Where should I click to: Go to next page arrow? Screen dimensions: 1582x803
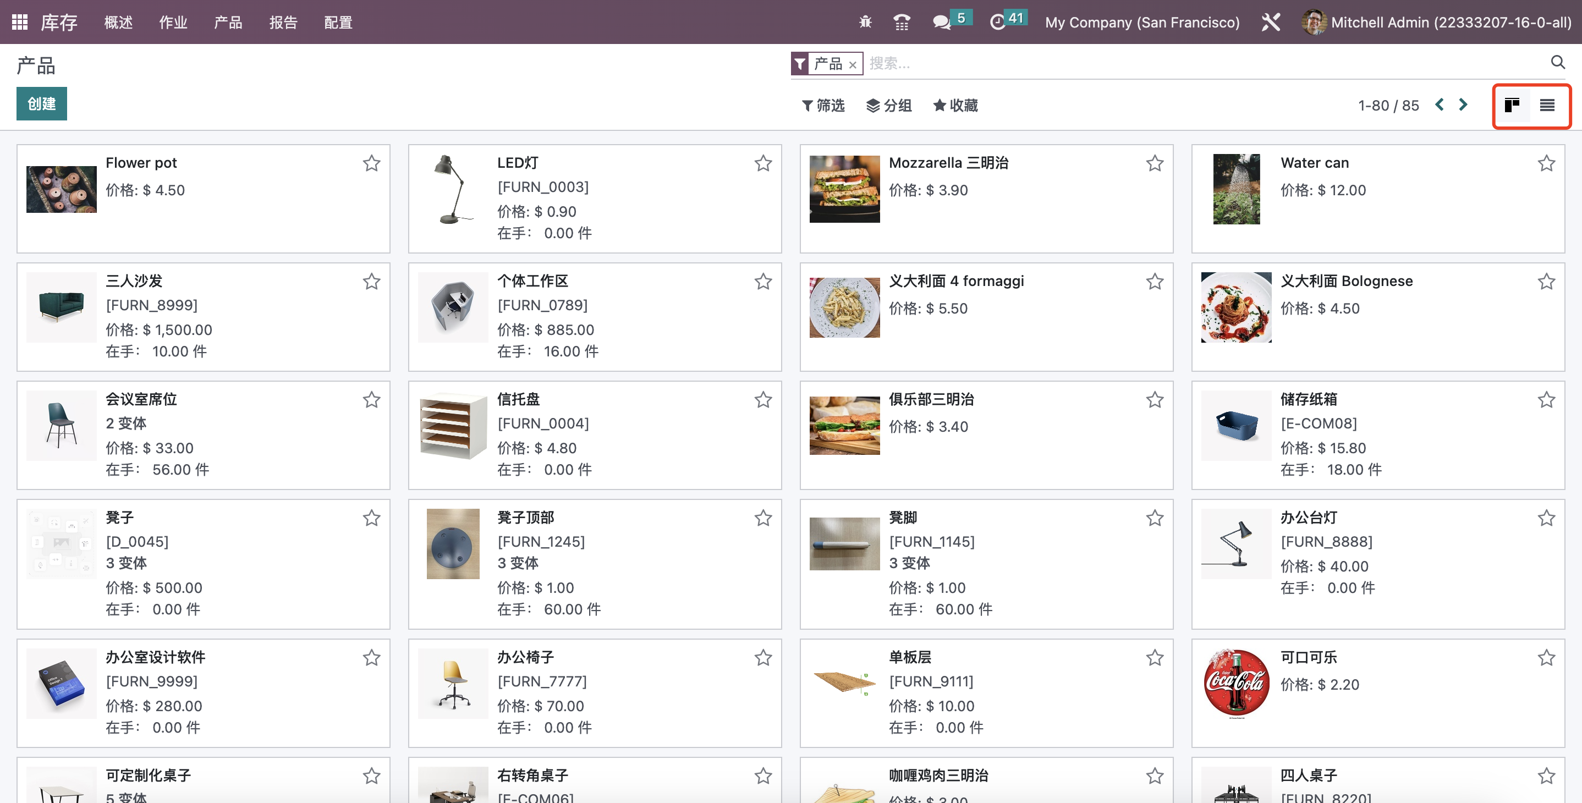1463,105
